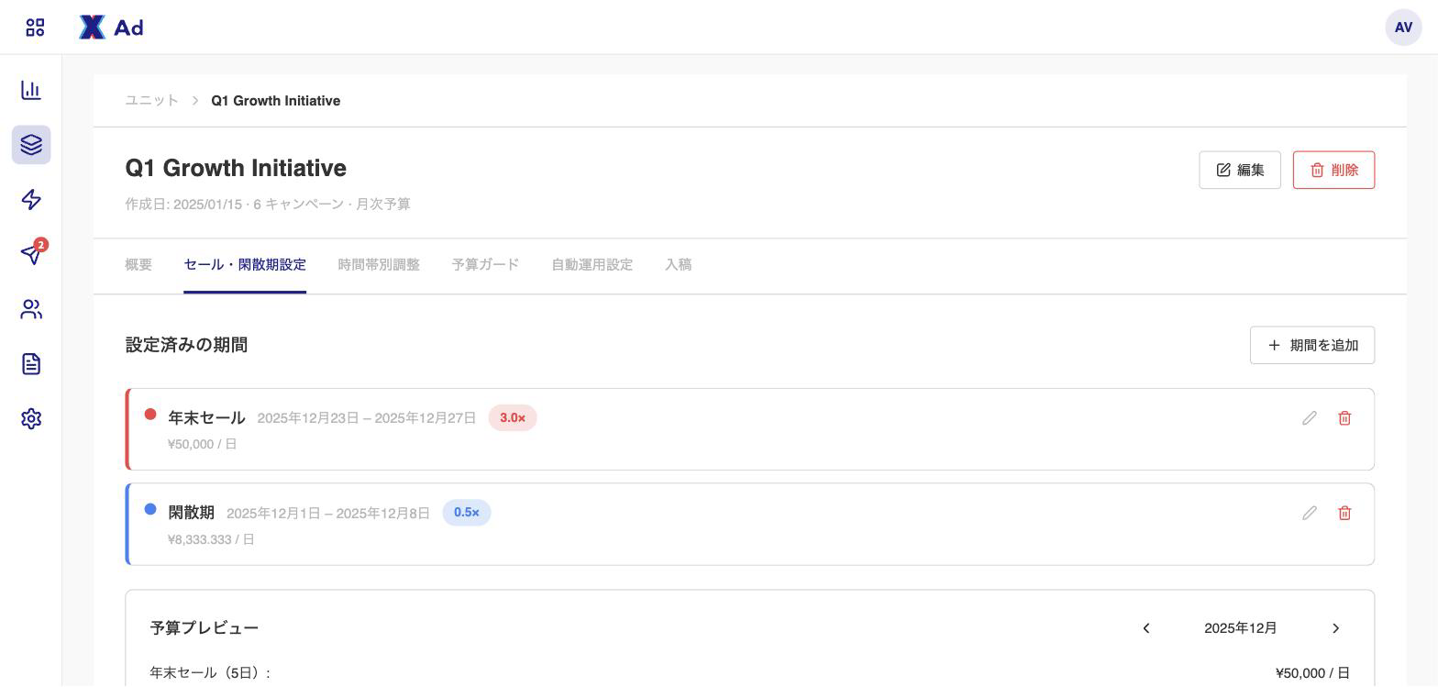Screen dimensions: 1438x687
Task: Click the 2025年12月23日 – 2025年12月27日 date range
Action: [x=367, y=418]
